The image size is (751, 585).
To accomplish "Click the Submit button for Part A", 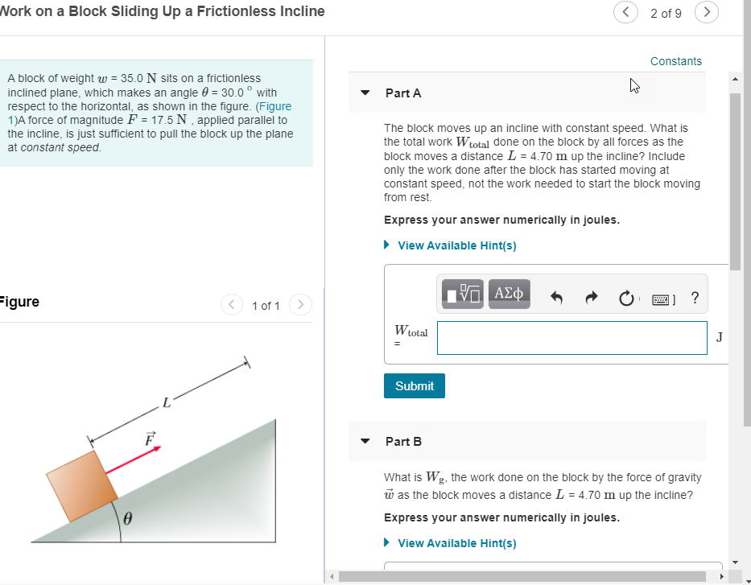I will tap(414, 385).
